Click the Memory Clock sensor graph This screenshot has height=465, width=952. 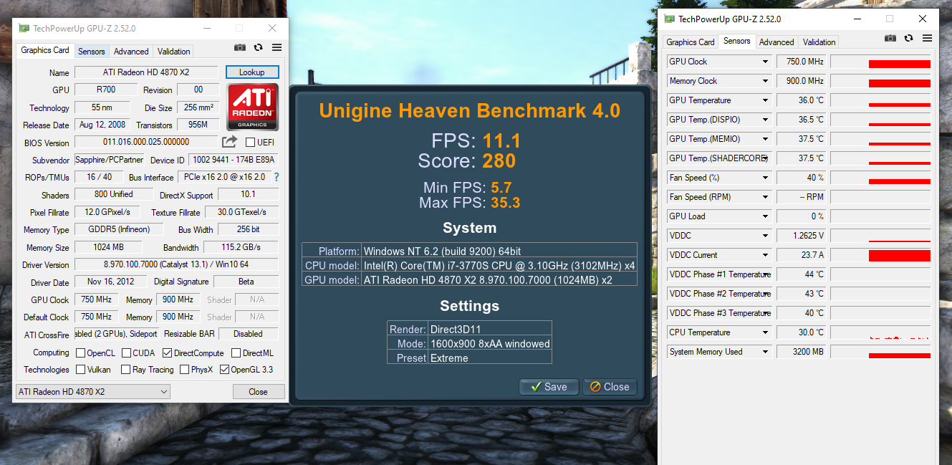point(880,81)
